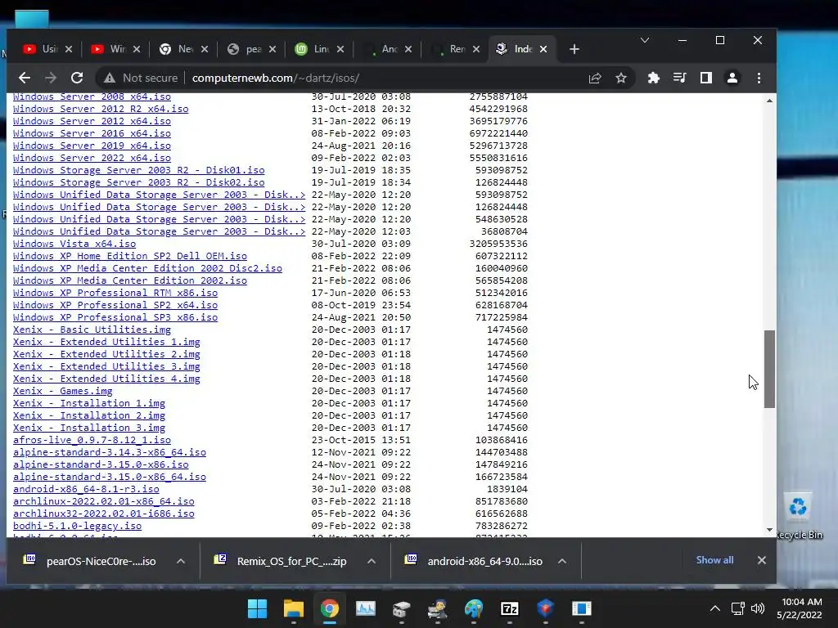Viewport: 838px width, 628px height.
Task: Open archlinux-2022.02.01-x86_64.iso link
Action: [x=104, y=501]
